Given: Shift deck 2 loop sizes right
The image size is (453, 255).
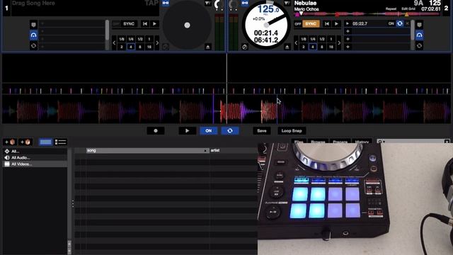Looking at the screenshot, I should point(338,42).
